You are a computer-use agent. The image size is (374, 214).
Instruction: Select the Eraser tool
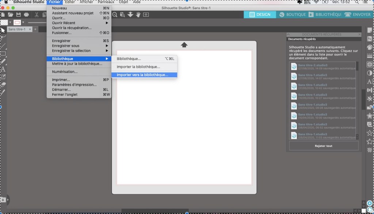pos(3,84)
